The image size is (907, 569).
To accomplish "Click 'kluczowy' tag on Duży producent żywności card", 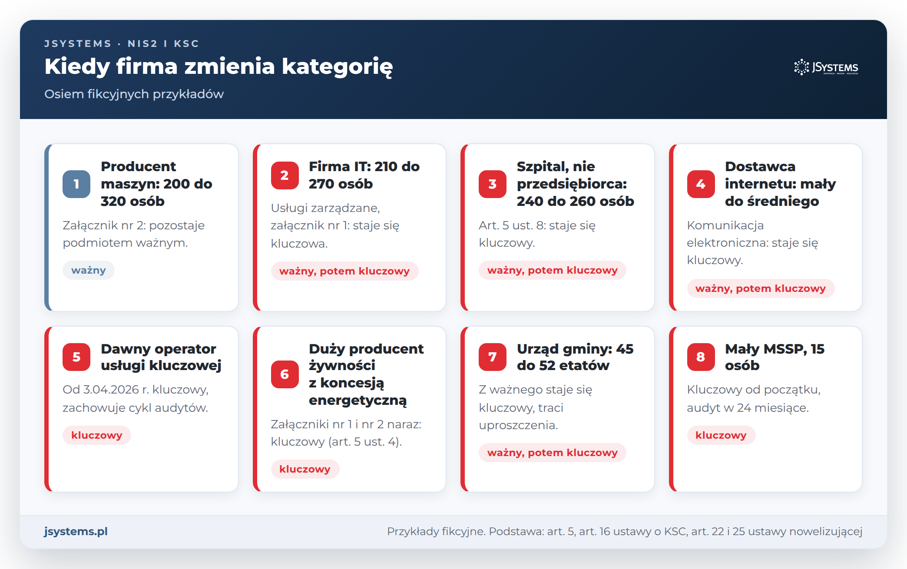I will tap(305, 469).
